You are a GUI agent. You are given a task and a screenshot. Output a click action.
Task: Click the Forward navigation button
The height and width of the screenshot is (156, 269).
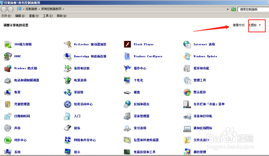(x=10, y=9)
